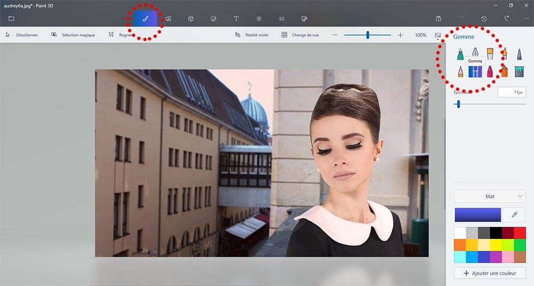The width and height of the screenshot is (534, 286).
Task: Pick the spray can tool
Action: click(505, 71)
